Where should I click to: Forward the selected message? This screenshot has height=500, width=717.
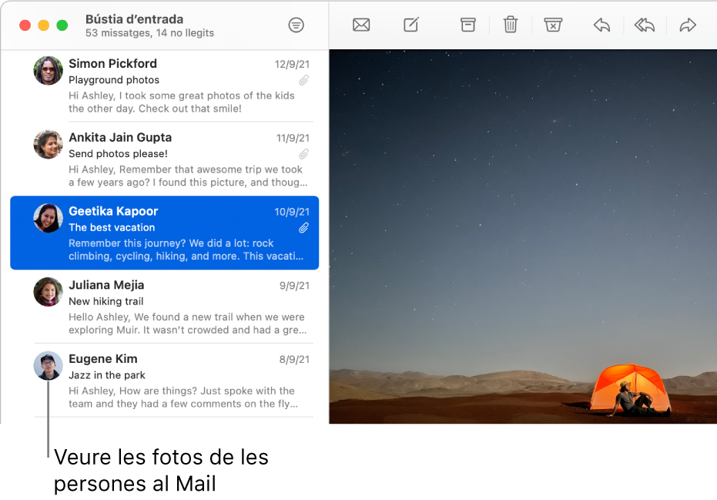coord(687,25)
